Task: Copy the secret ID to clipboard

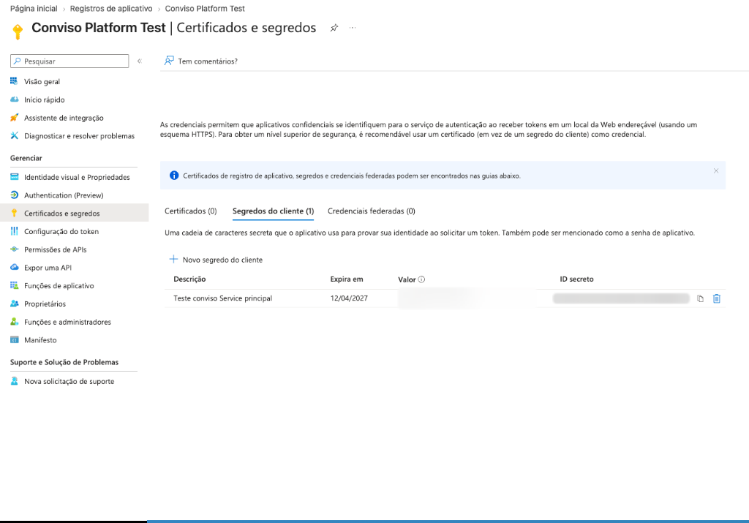Action: [x=700, y=298]
